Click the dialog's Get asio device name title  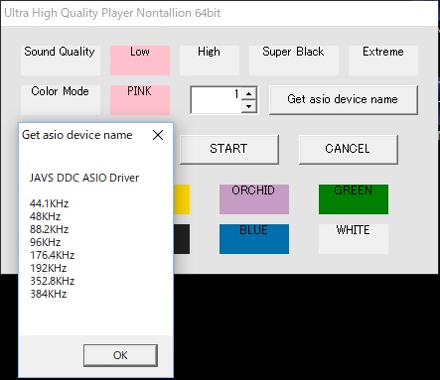click(x=77, y=135)
